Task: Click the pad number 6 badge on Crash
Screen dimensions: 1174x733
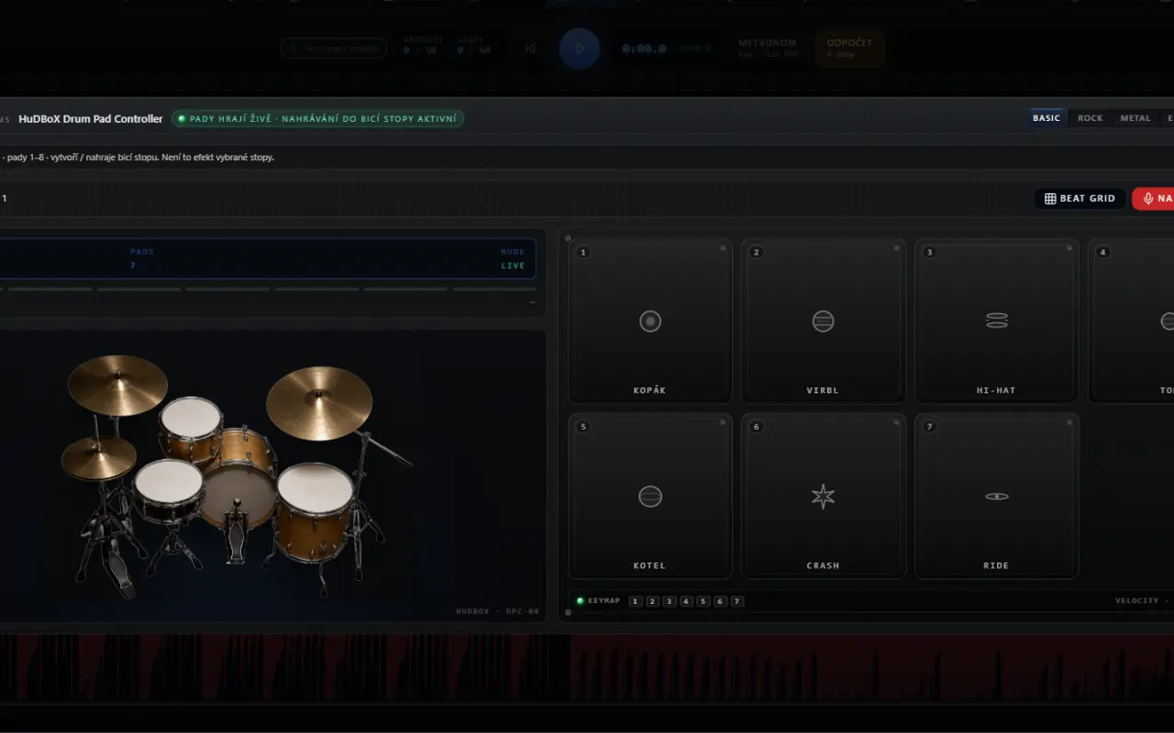Action: [x=757, y=427]
